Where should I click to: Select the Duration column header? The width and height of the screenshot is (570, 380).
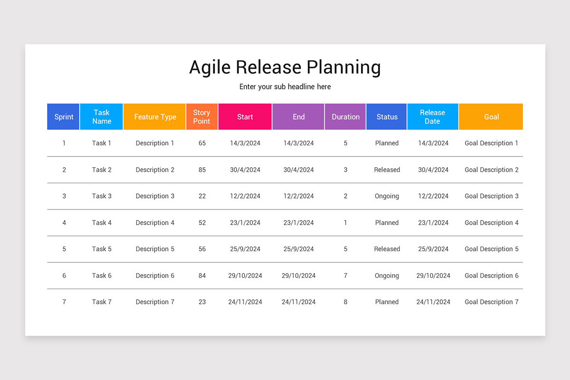(345, 117)
